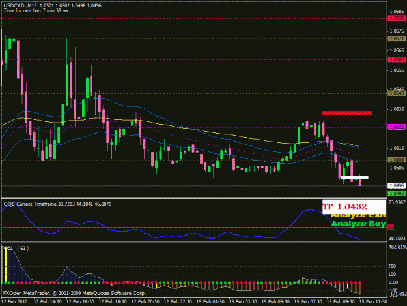407x306 pixels.
Task: Click the '15 Feb 03:30' time axis label
Action: (243, 302)
